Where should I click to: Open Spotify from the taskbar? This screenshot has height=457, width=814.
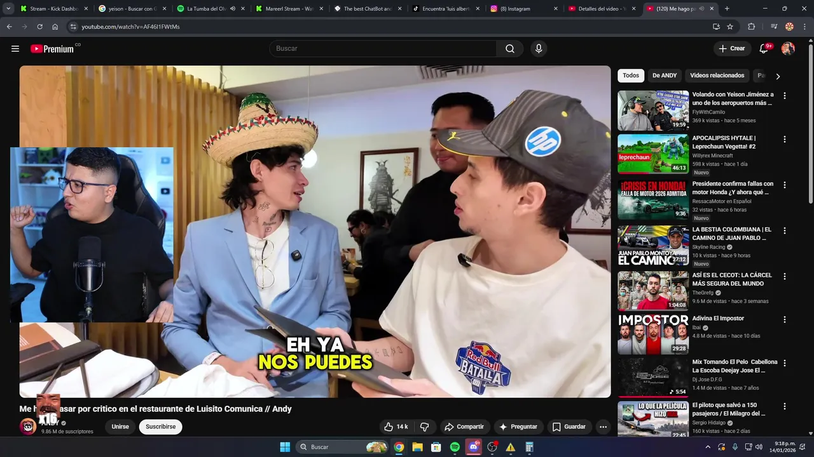click(455, 447)
